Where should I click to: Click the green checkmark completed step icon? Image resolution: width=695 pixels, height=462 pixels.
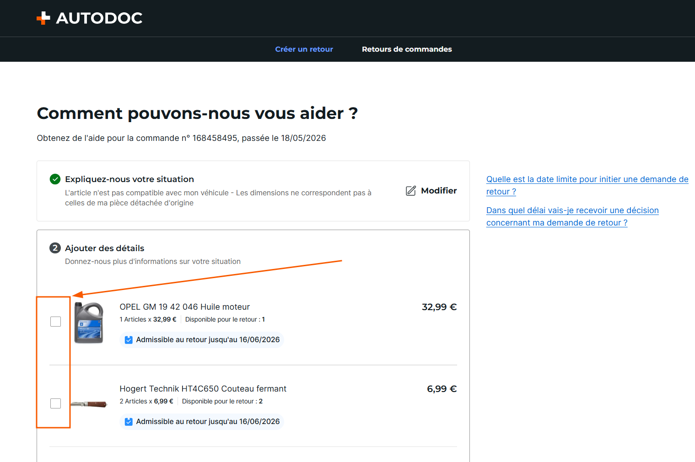point(55,179)
